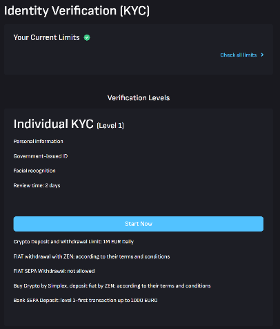Click the Identity Verification (KYC) page title
Screen dimensions: 280x329
click(77, 11)
